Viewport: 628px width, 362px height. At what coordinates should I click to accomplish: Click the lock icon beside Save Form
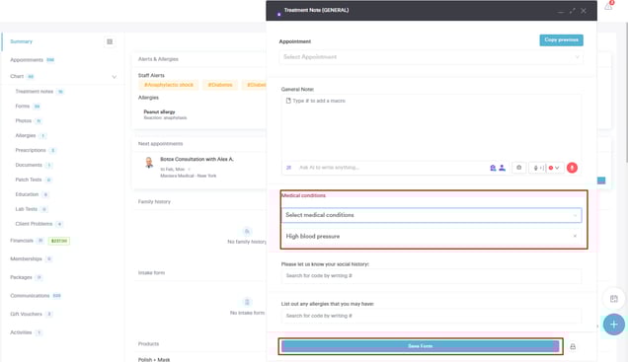(573, 346)
